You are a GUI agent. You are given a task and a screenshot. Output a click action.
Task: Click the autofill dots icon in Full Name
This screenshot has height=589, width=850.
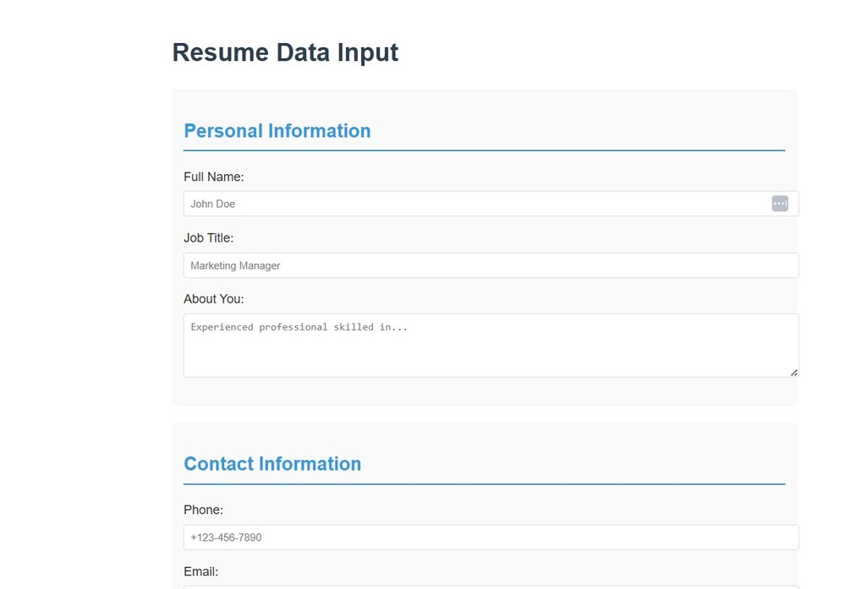(780, 204)
